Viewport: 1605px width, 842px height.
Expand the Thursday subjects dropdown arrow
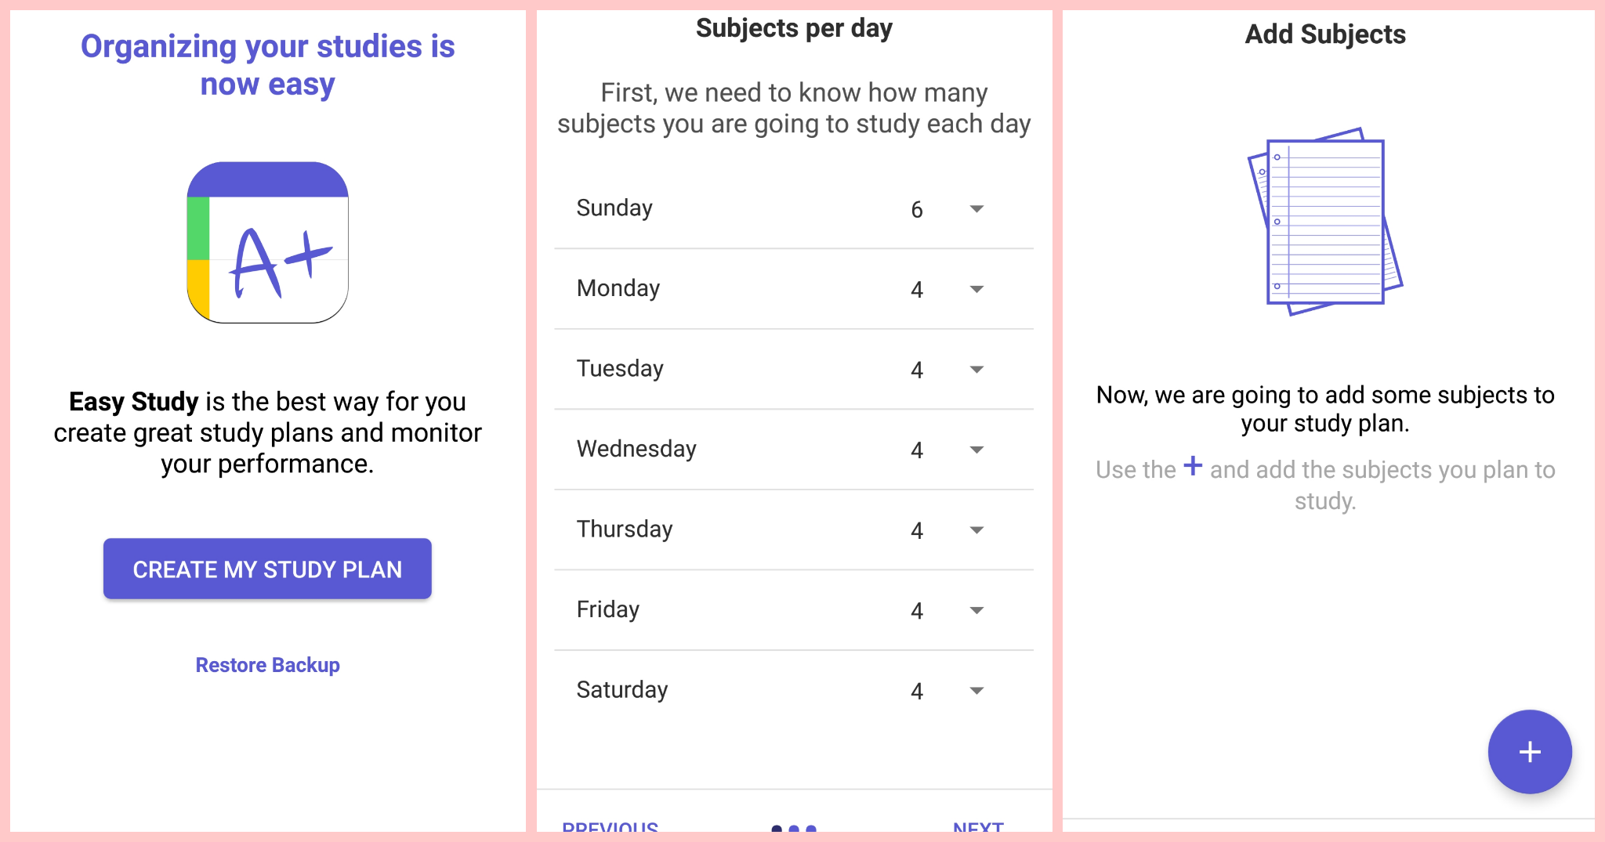976,530
